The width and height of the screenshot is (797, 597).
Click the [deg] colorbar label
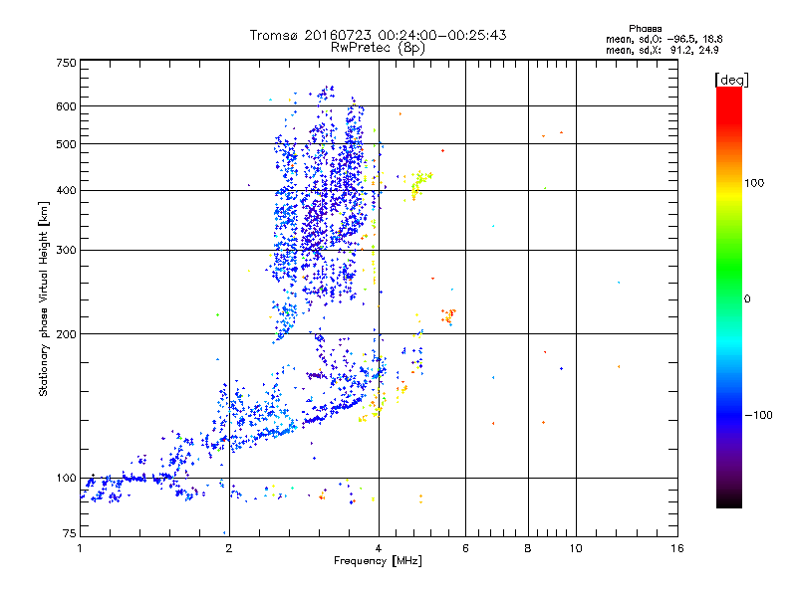click(x=731, y=80)
